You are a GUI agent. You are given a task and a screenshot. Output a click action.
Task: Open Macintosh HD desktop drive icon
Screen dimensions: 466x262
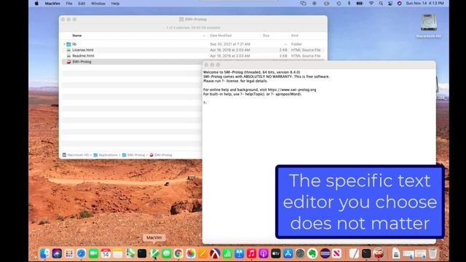(x=429, y=23)
